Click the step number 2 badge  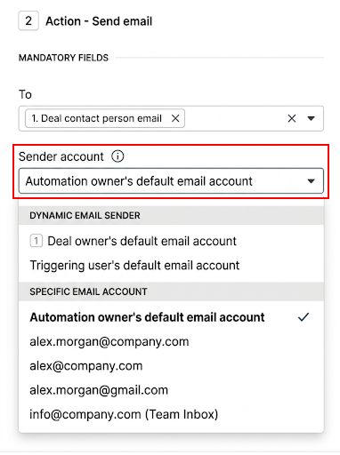pyautogui.click(x=28, y=20)
